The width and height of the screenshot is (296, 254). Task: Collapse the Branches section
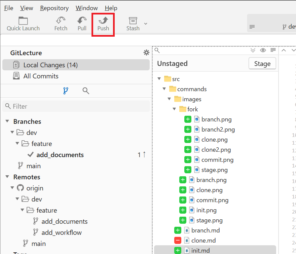pos(7,121)
